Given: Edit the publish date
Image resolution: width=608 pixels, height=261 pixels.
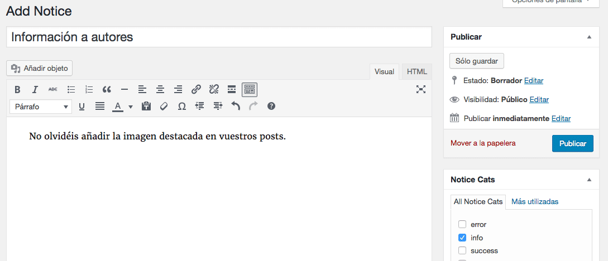Looking at the screenshot, I should [x=561, y=118].
